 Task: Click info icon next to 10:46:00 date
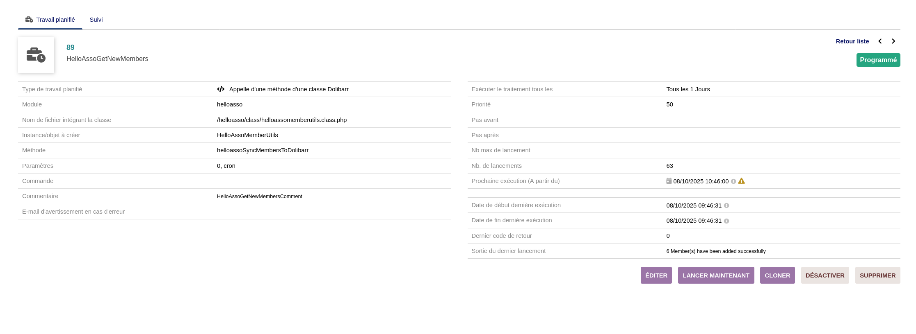coord(733,181)
